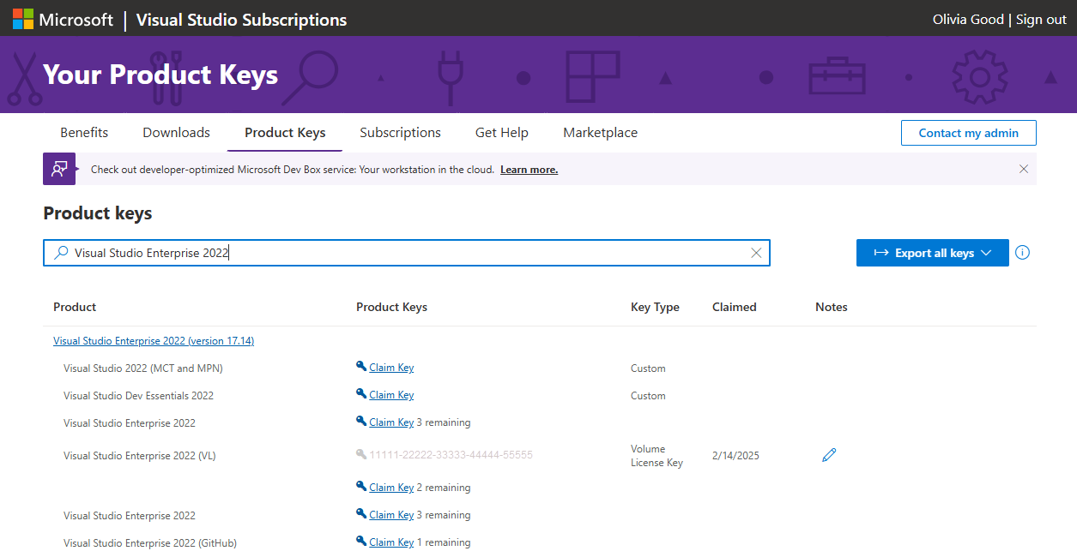Click the Product Keys column header
1077x557 pixels.
click(x=391, y=307)
